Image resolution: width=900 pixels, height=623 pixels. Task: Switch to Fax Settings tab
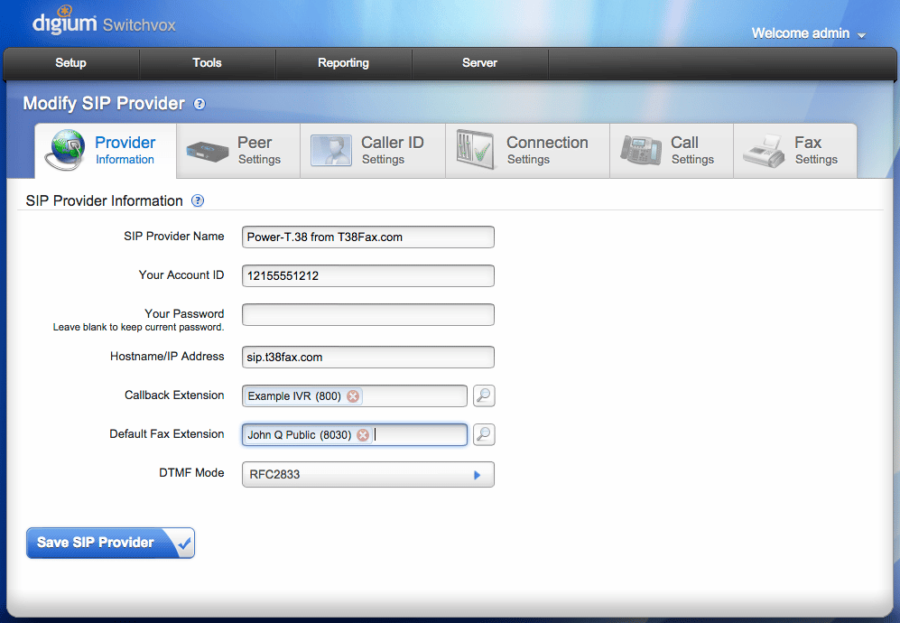click(795, 151)
